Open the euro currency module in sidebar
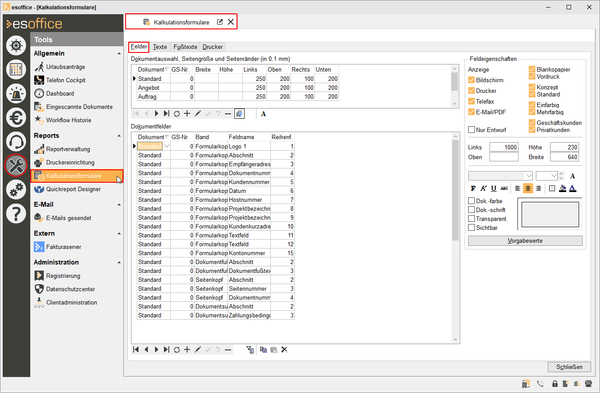Viewport: 600px width, 393px height. (16, 117)
